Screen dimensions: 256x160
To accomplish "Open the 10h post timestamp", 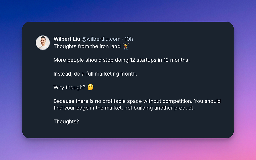I will (x=129, y=39).
